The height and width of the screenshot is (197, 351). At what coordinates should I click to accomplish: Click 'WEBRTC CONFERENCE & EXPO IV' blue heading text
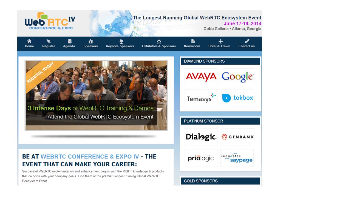click(90, 157)
